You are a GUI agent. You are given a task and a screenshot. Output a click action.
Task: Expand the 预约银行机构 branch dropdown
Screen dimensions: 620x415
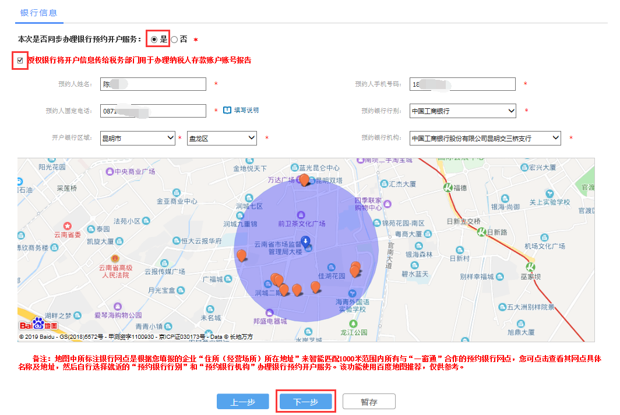point(485,138)
